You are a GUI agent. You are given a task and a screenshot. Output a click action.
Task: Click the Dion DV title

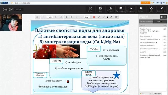[8, 9]
